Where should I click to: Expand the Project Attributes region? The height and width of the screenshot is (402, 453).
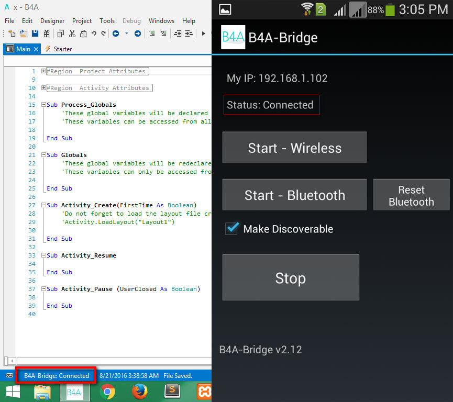point(43,71)
